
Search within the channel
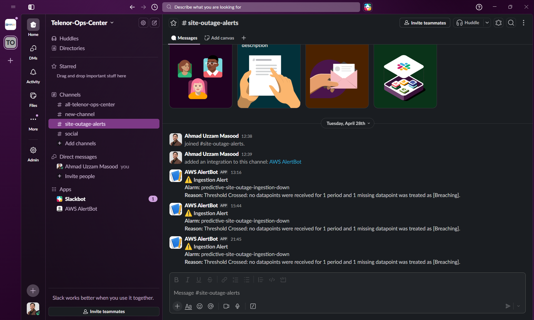pos(511,23)
